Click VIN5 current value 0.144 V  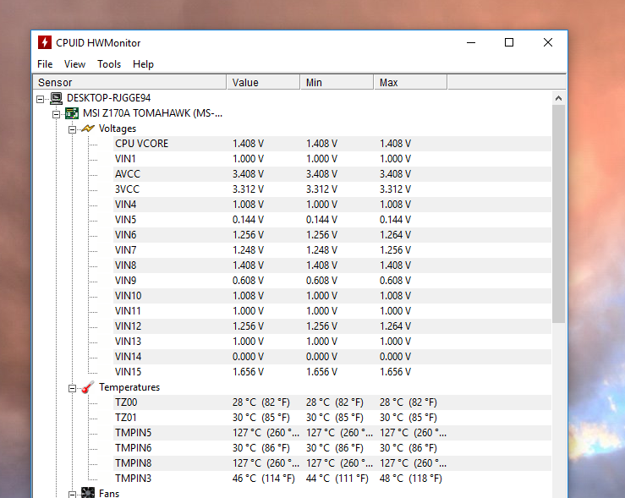(x=248, y=220)
